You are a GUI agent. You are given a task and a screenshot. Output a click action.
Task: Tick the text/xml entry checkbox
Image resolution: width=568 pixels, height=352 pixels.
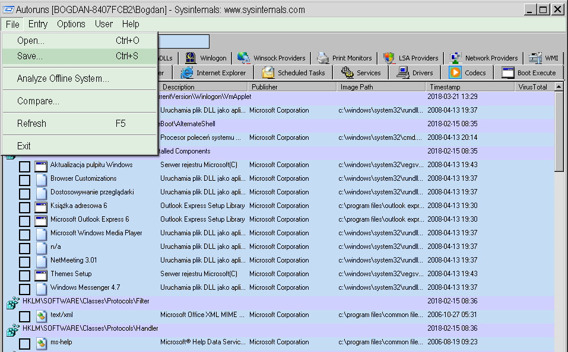coord(24,316)
